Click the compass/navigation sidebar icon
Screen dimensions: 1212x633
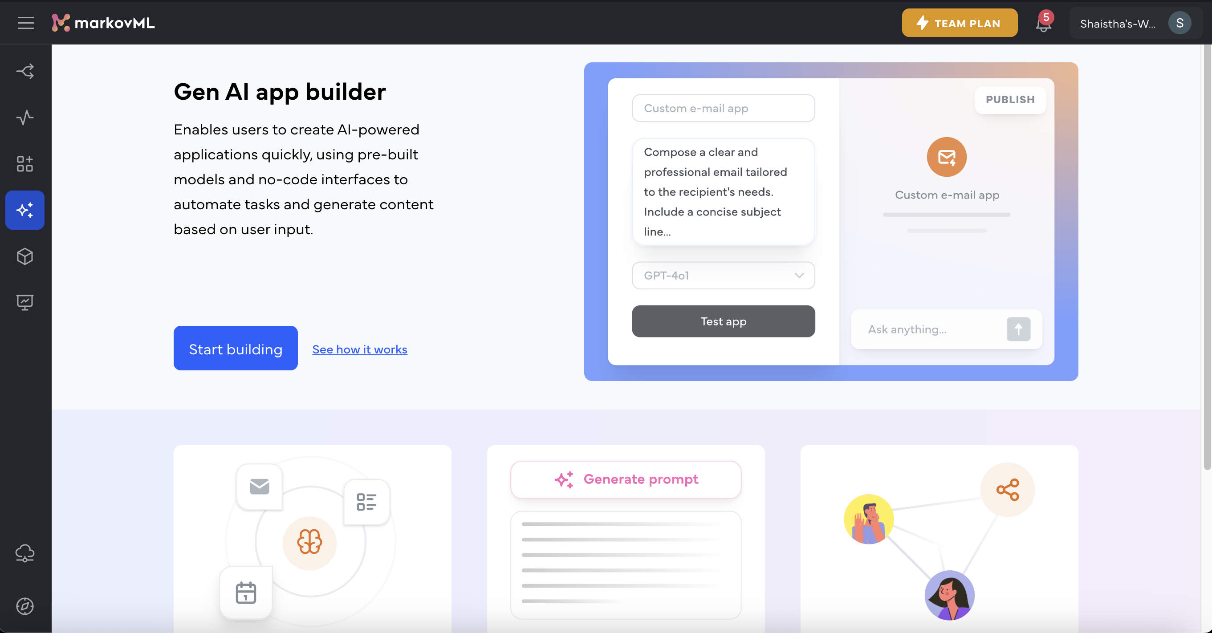point(24,605)
